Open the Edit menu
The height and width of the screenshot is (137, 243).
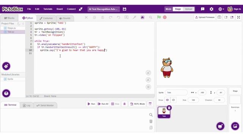pyautogui.click(x=37, y=9)
